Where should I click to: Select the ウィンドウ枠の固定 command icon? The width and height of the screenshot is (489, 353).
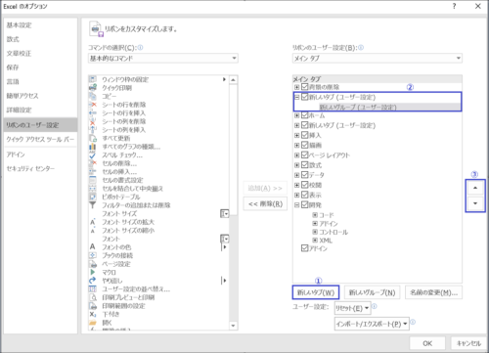(x=93, y=79)
